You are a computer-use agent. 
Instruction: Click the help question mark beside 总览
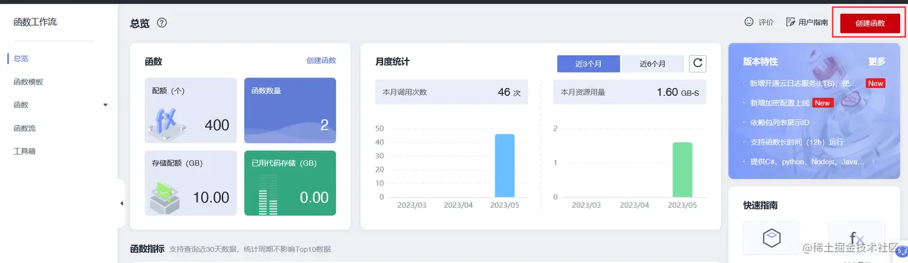point(162,23)
